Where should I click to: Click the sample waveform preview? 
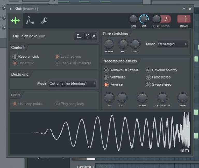[x=100, y=133]
